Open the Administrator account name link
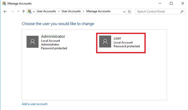Image resolution: width=188 pixels, height=110 pixels. click(x=53, y=36)
